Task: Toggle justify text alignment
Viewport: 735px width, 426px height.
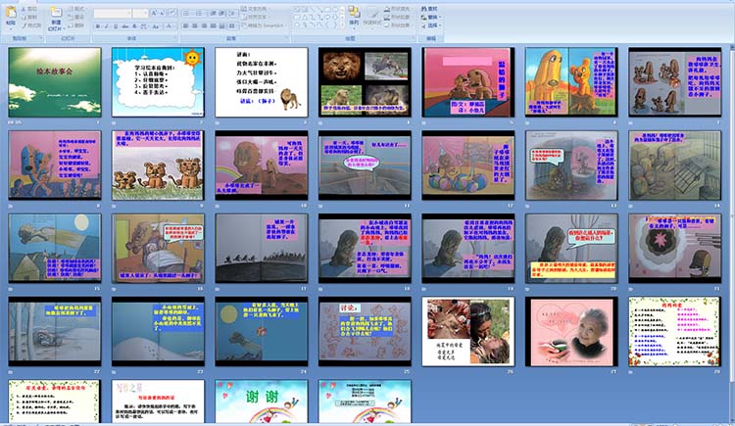Action: coord(213,25)
